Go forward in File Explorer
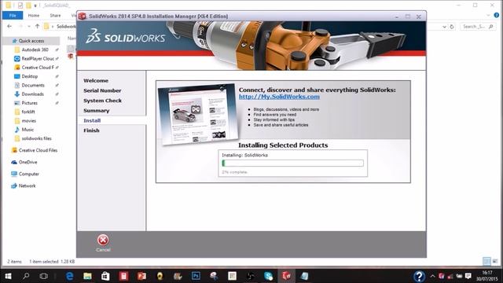 pos(20,26)
